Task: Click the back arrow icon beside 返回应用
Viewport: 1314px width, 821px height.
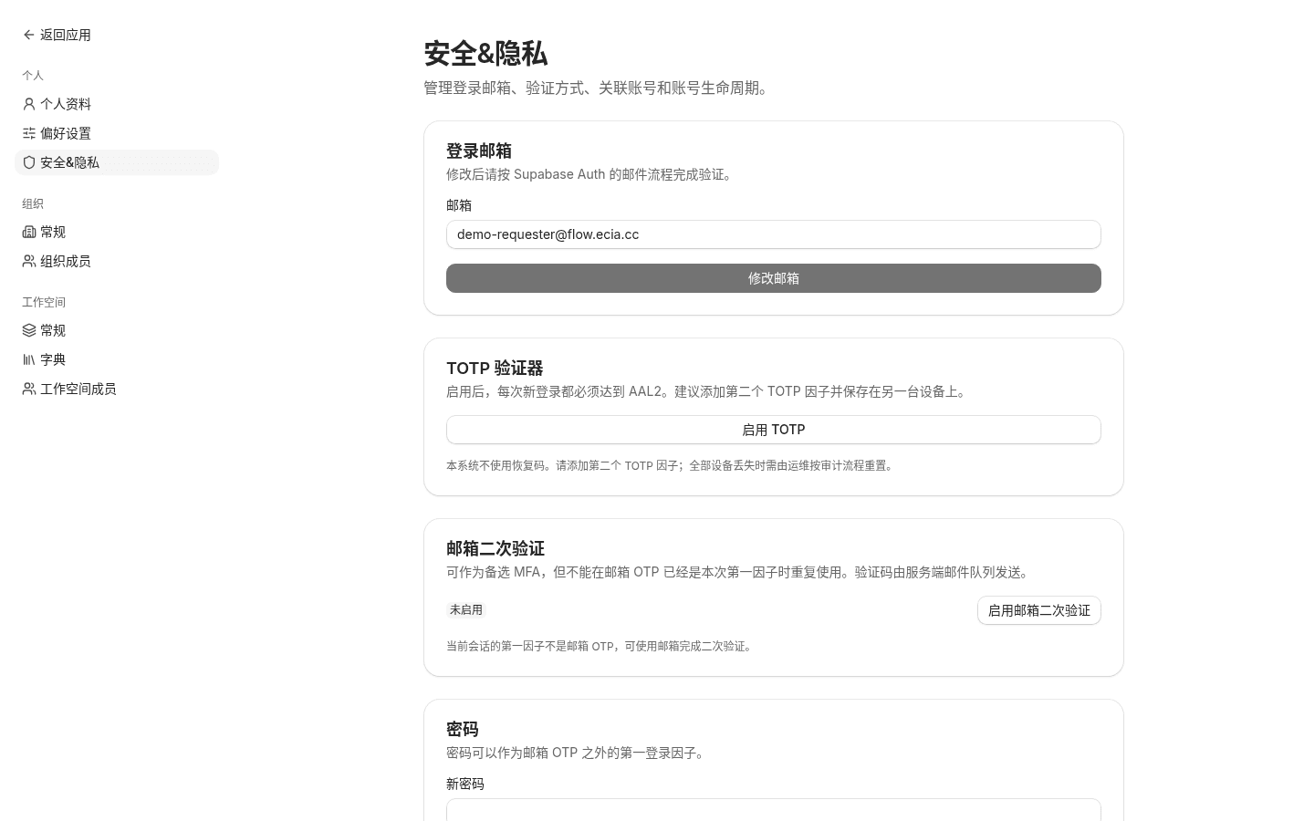Action: click(x=29, y=35)
